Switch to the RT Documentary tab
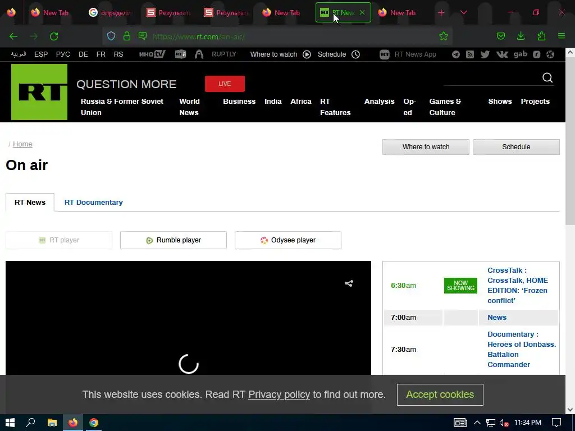The image size is (575, 431). coord(94,202)
